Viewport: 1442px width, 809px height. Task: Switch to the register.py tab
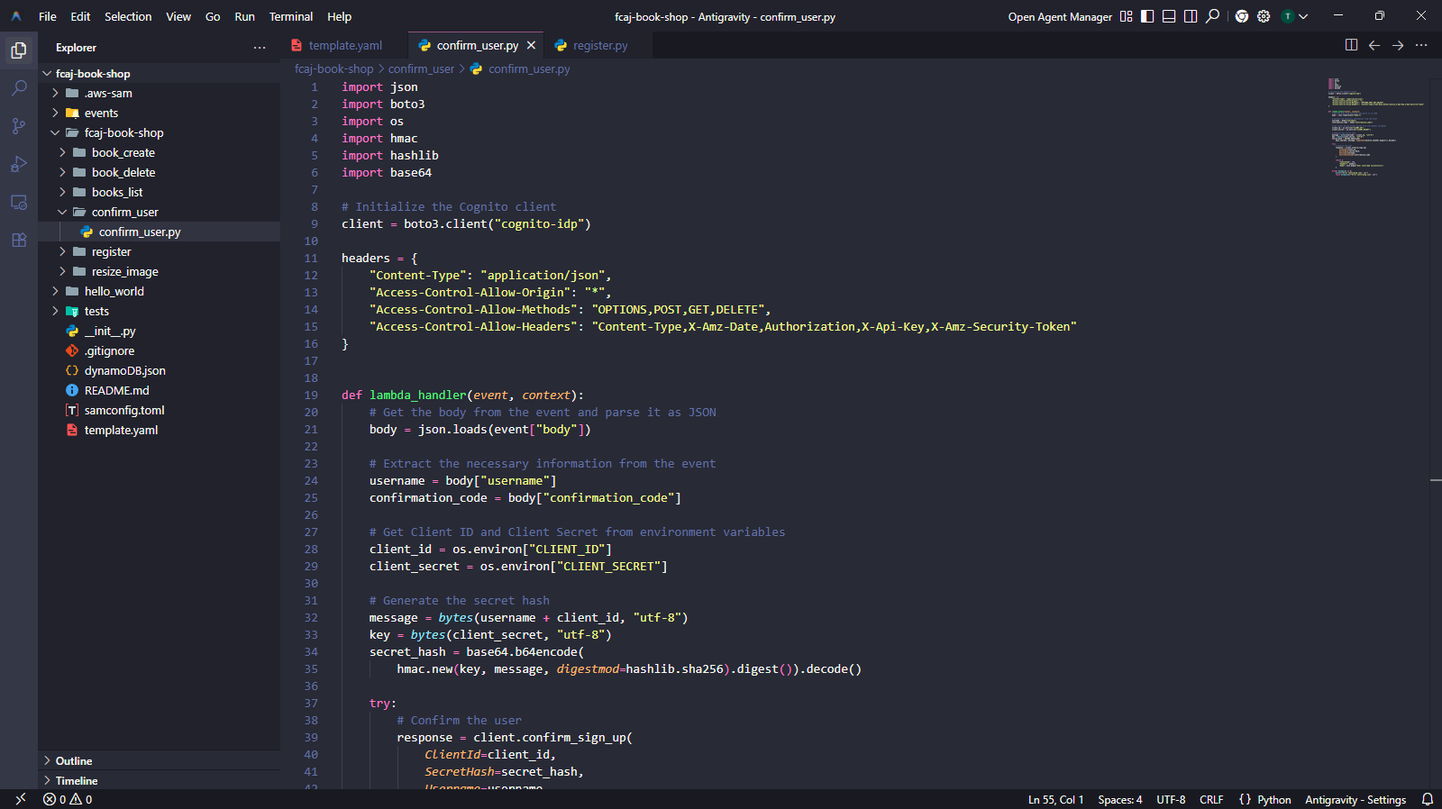(600, 45)
